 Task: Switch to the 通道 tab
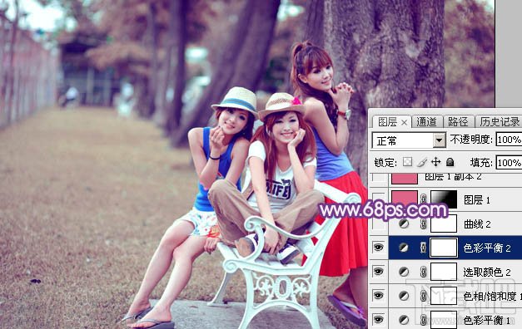426,122
